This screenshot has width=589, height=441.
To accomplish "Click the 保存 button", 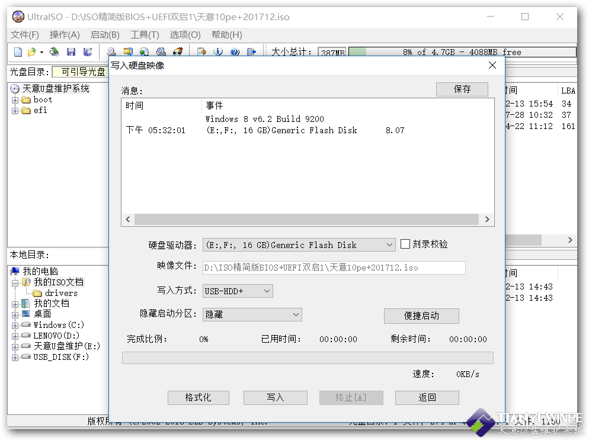I will click(462, 89).
